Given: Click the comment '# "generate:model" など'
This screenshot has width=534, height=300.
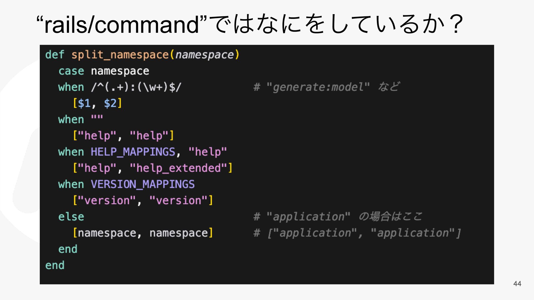Looking at the screenshot, I should pyautogui.click(x=327, y=87).
